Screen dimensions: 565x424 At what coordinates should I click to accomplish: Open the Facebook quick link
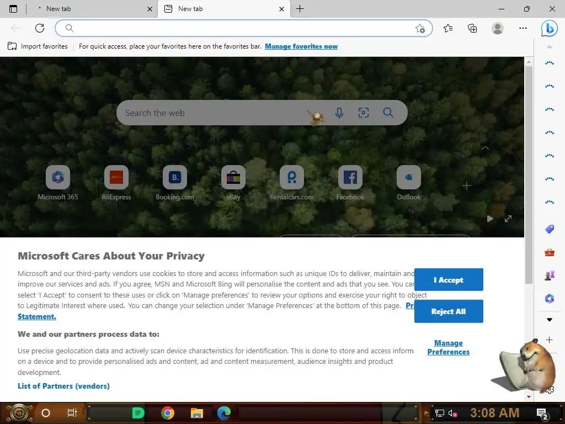(x=350, y=183)
